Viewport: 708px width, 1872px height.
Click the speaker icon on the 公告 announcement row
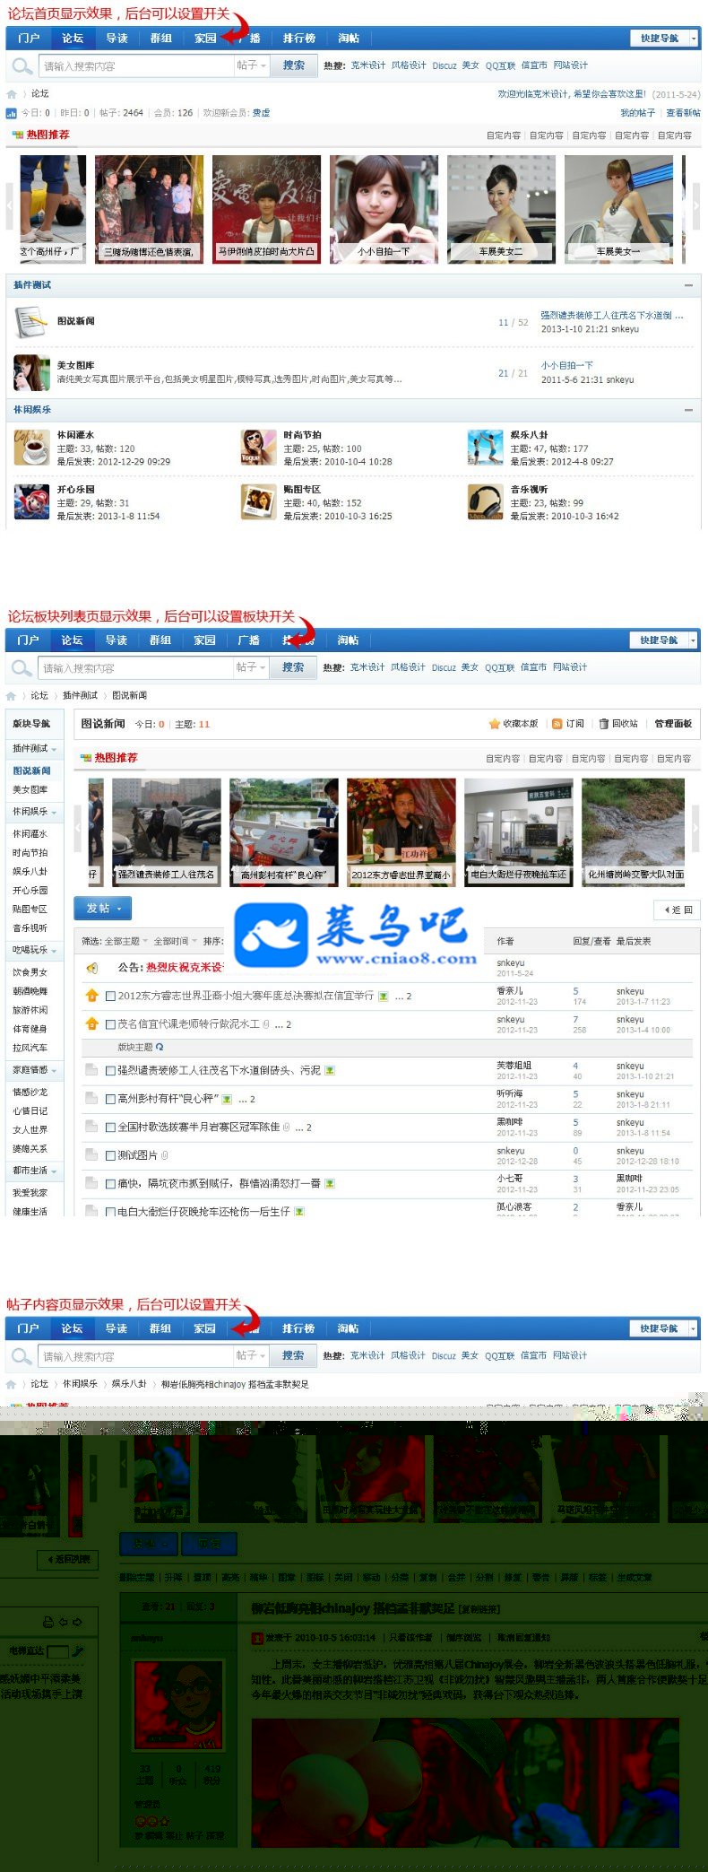91,968
